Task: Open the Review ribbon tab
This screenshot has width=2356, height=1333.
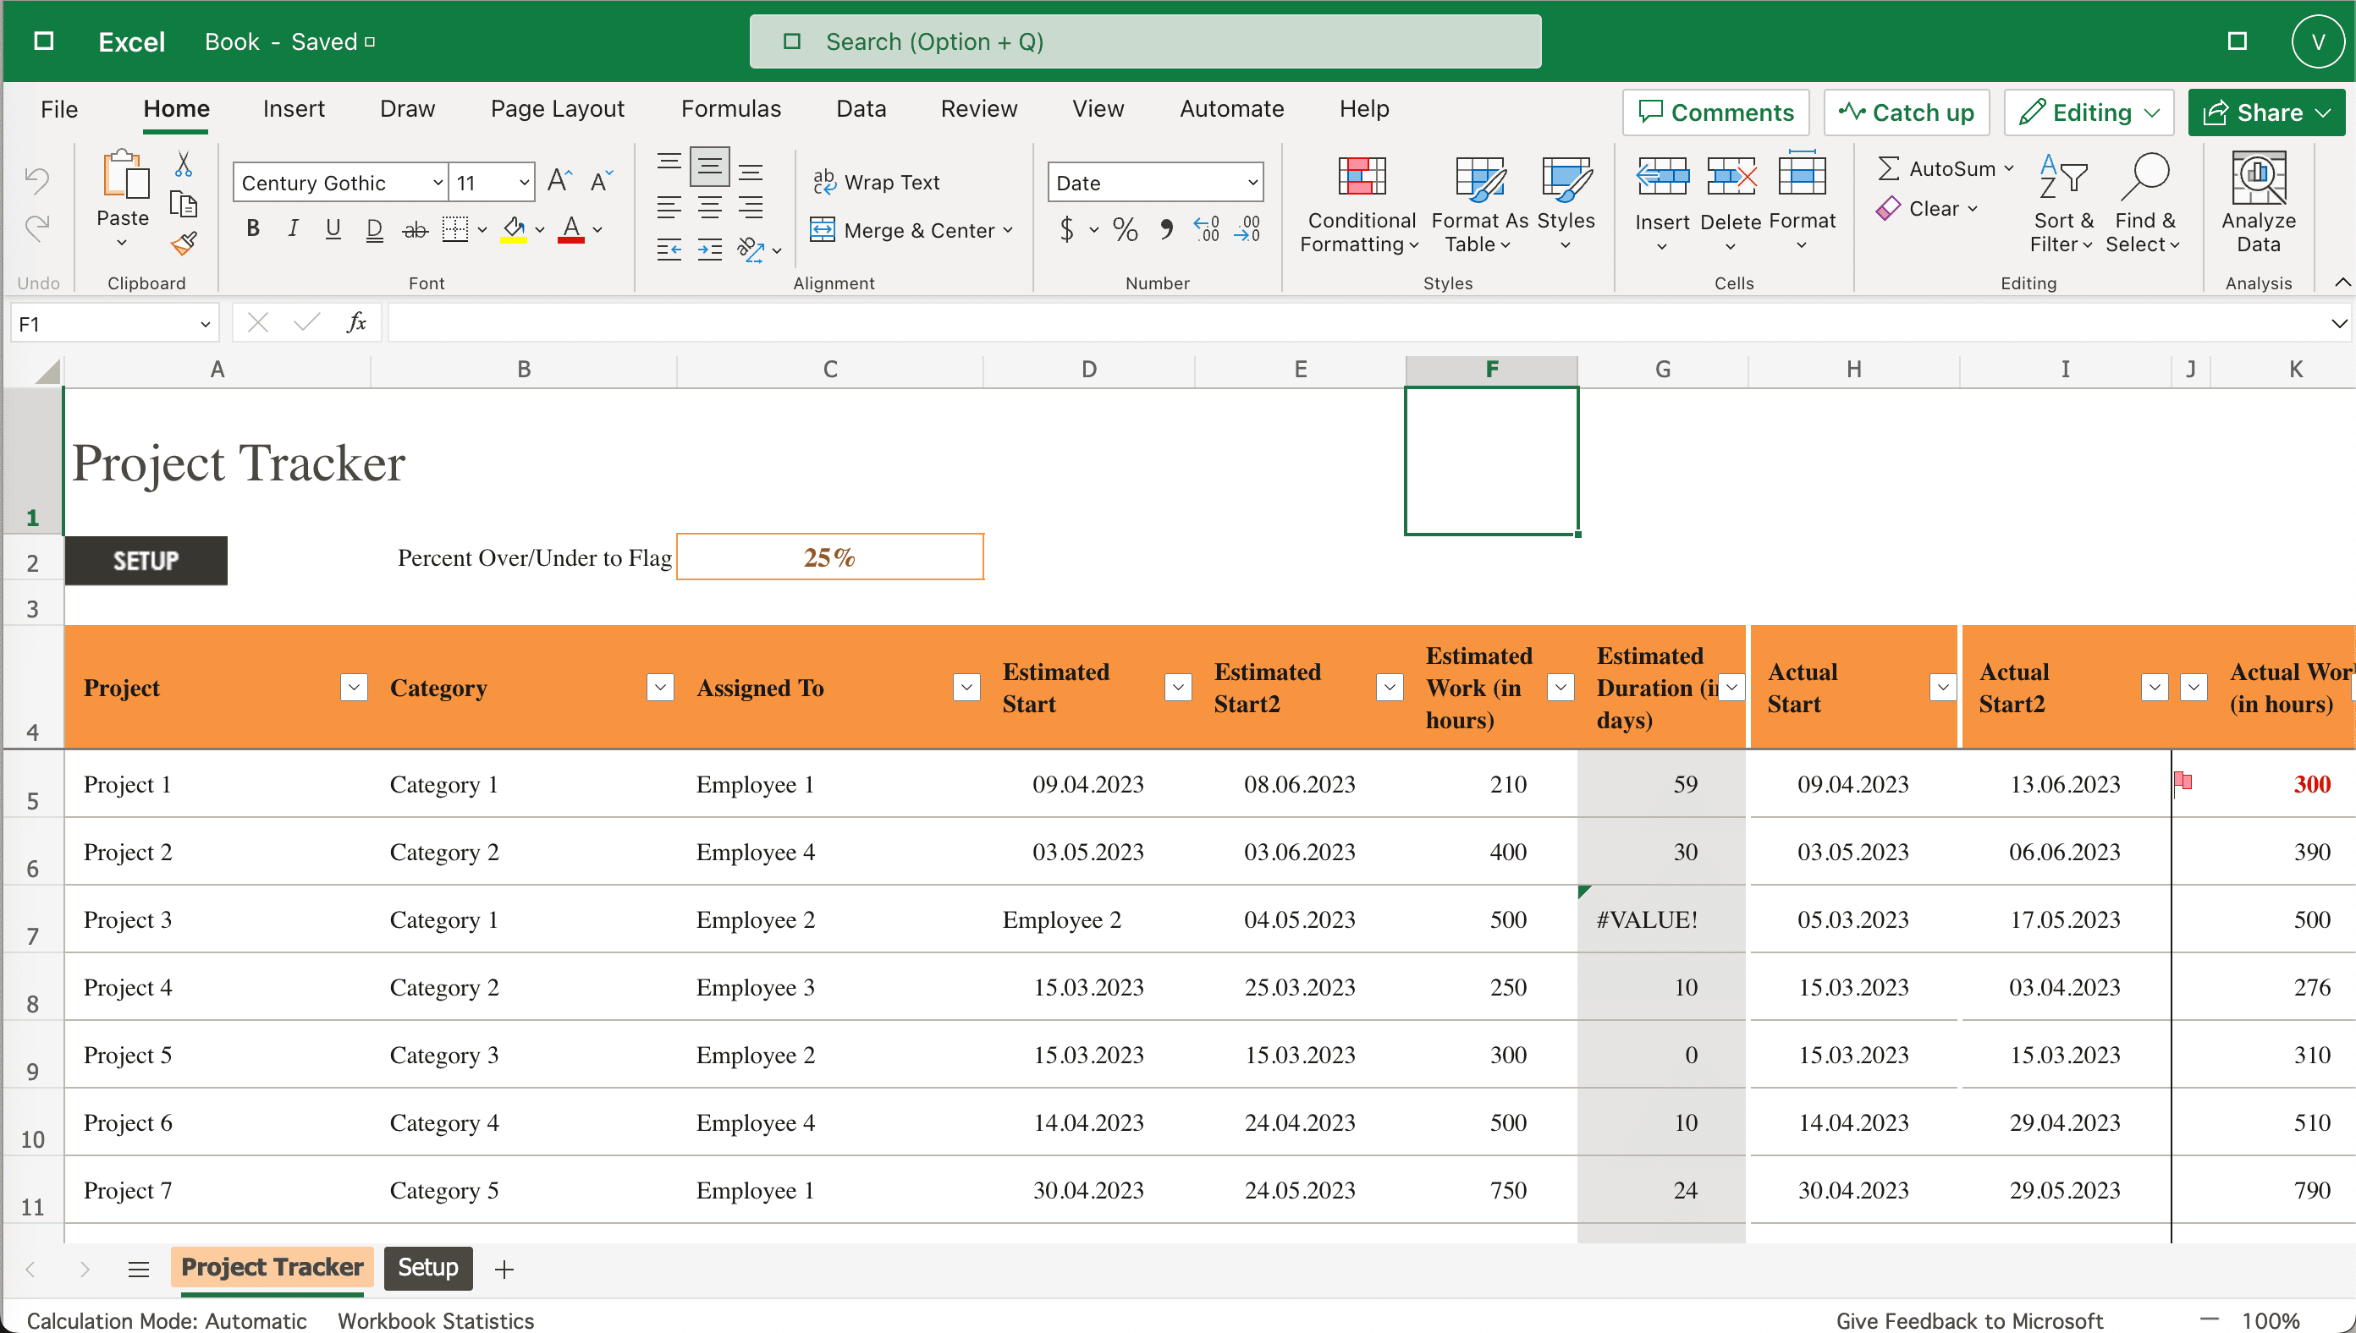Action: (978, 109)
